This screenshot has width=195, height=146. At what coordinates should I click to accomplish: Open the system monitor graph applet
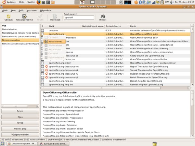tap(128, 2)
